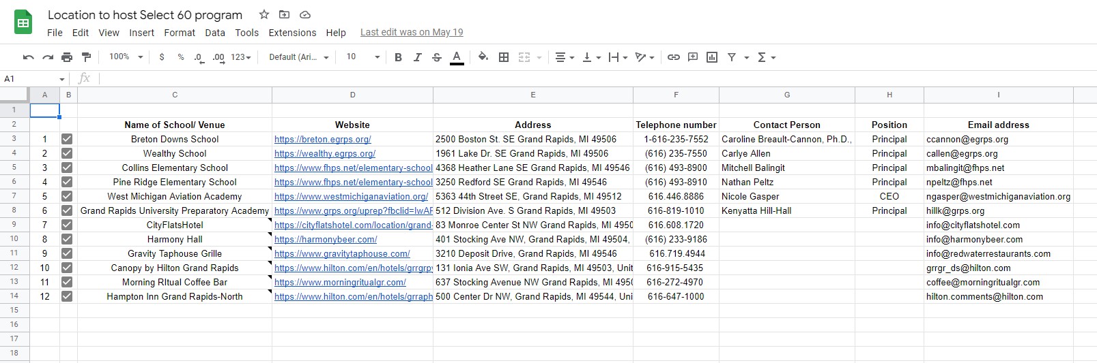Insert a link

point(674,57)
